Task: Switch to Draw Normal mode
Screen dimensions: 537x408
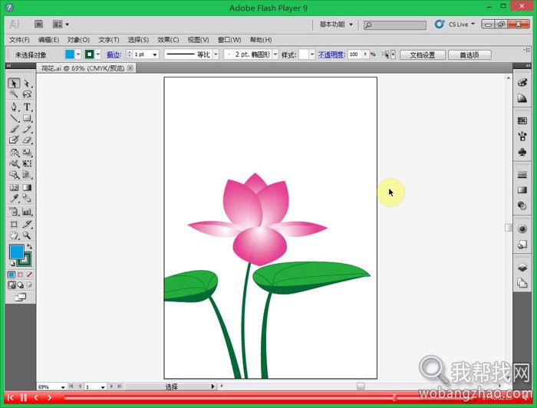Action: [x=12, y=285]
